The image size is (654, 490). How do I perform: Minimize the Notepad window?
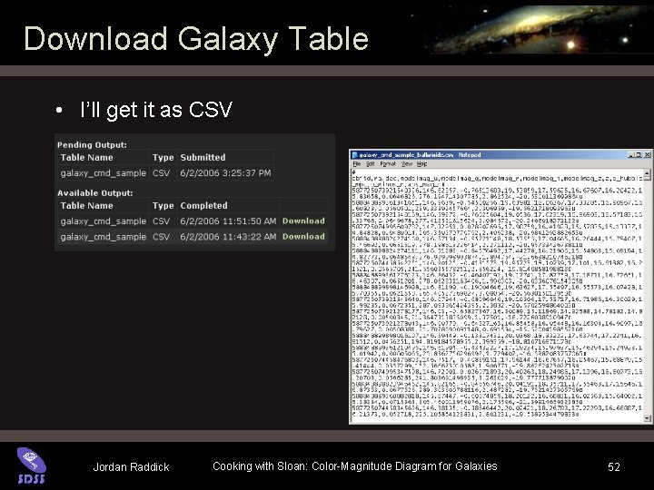pyautogui.click(x=631, y=154)
